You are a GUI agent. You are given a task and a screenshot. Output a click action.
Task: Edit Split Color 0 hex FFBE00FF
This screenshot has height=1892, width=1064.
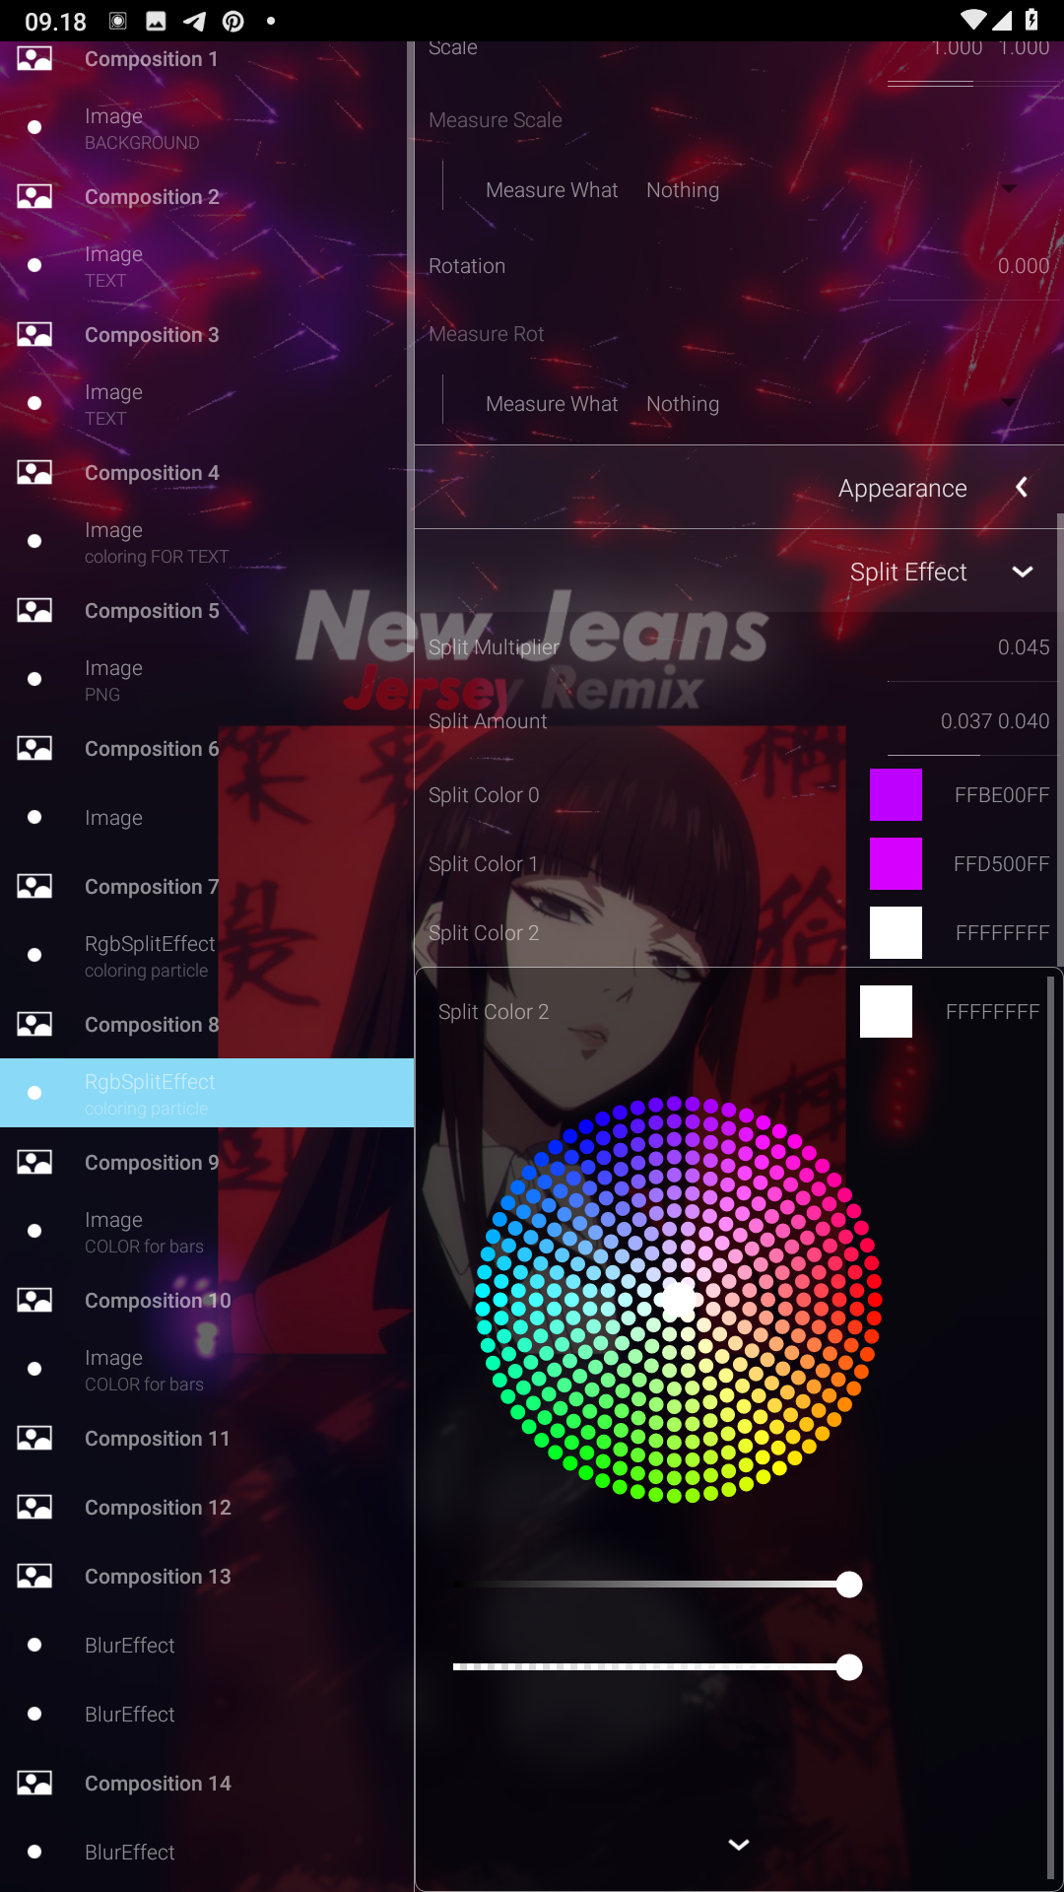point(1002,795)
